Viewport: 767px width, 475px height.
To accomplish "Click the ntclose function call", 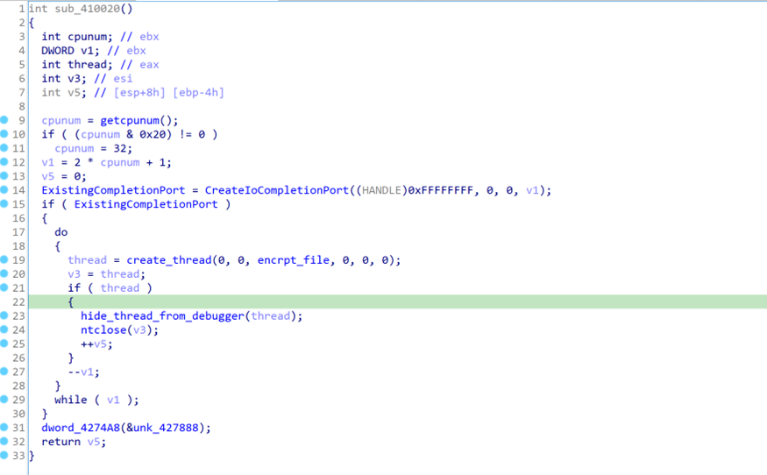I will (x=103, y=330).
